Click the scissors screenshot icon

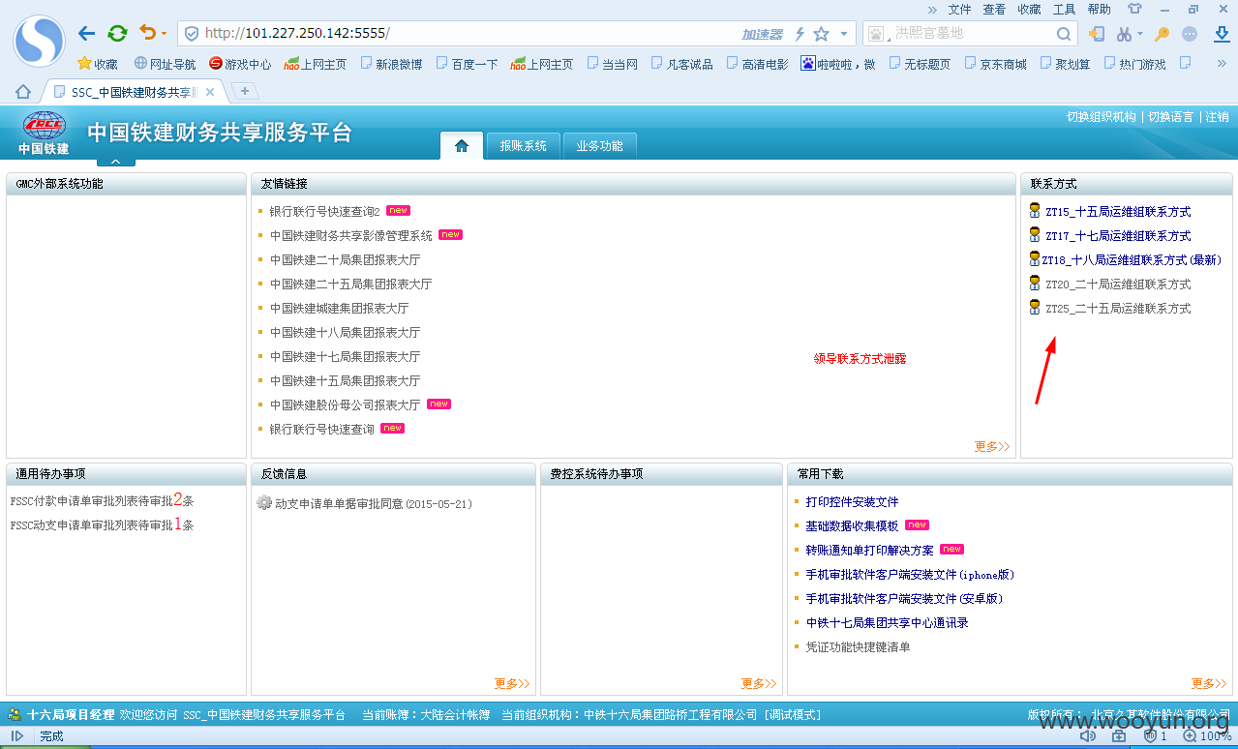[1123, 34]
